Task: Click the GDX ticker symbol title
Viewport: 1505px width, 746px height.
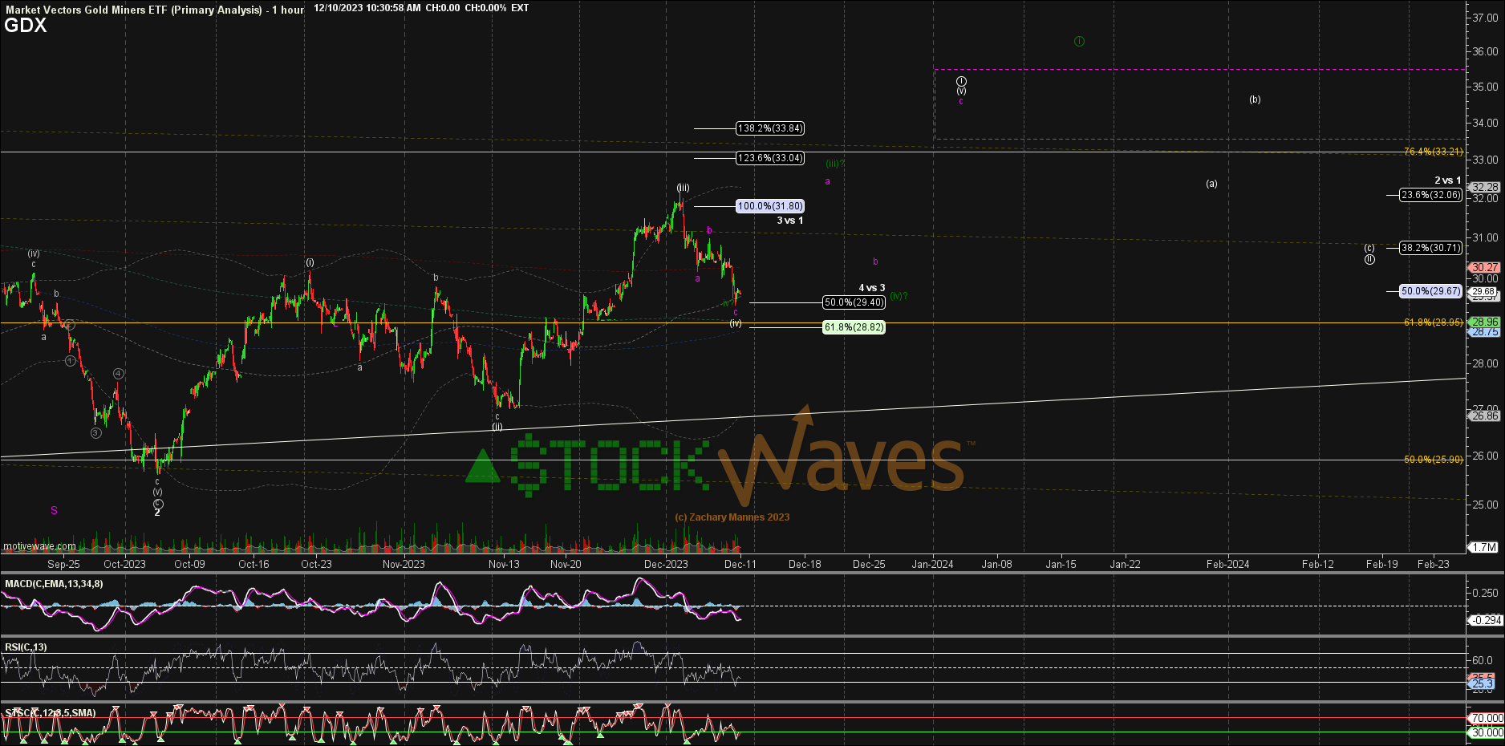Action: (26, 25)
